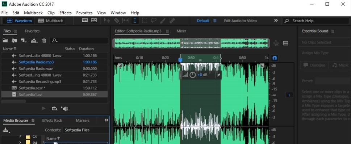351x144 pixels.
Task: Click the fade-out handle at waveform end
Action: [262, 65]
